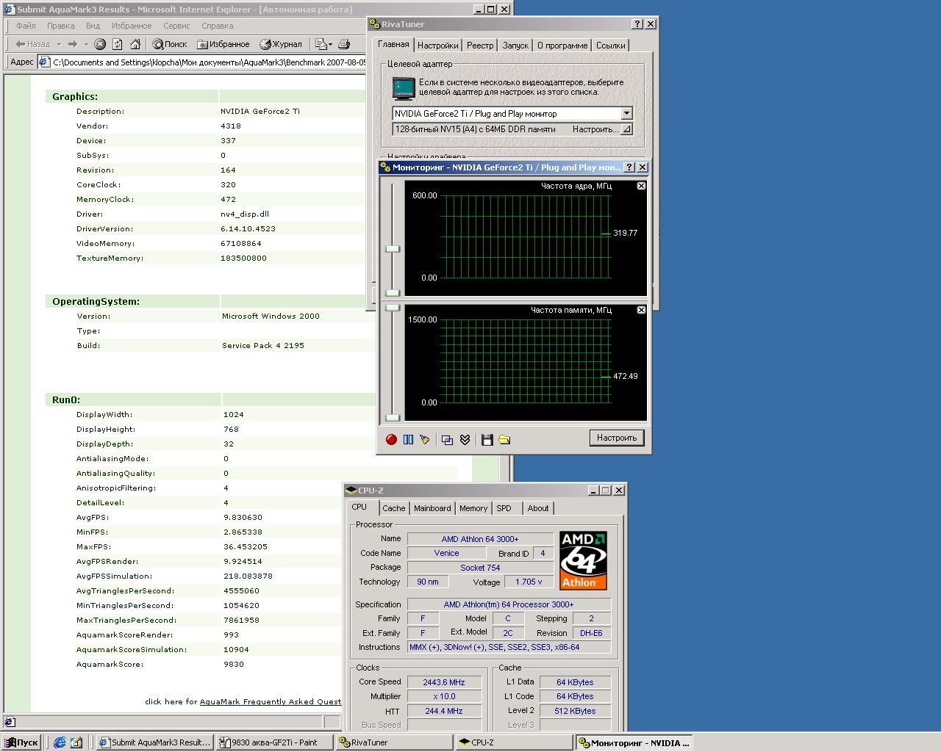Image resolution: width=941 pixels, height=752 pixels.
Task: Switch to the Запуск tab in RivaTuner
Action: click(x=515, y=46)
